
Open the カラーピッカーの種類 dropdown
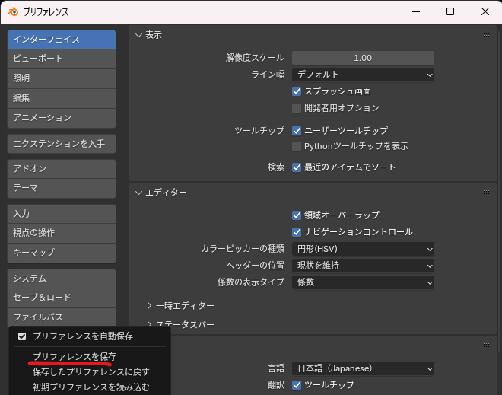[363, 249]
